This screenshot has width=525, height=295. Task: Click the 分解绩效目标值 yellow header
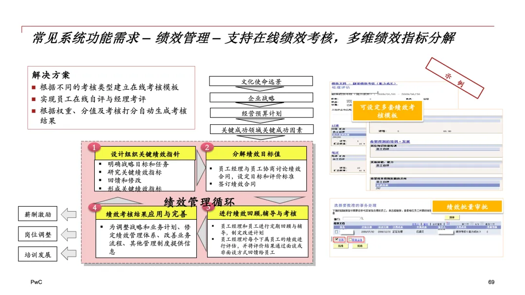pos(256,154)
